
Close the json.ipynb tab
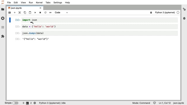click(40, 8)
